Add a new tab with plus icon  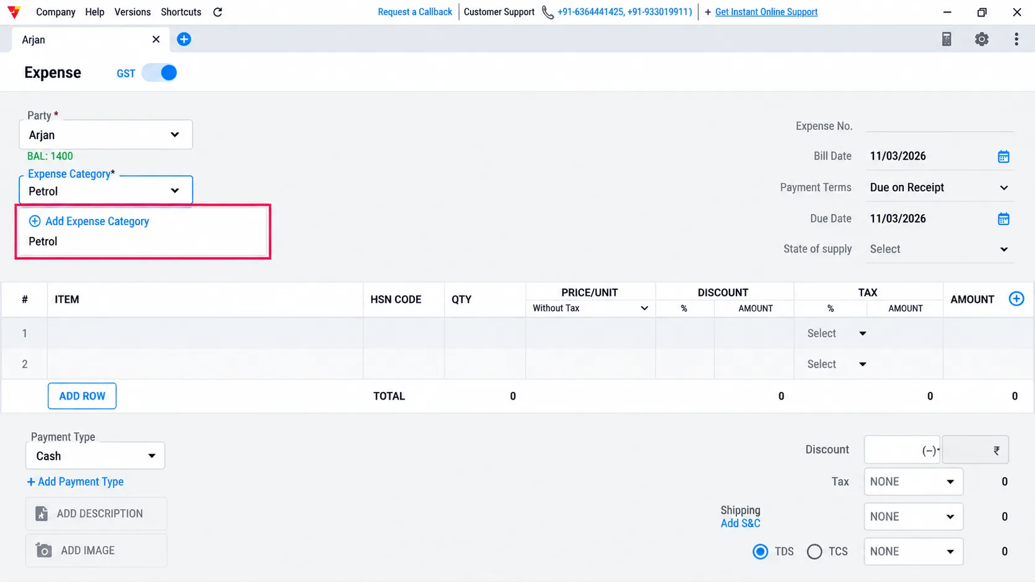[x=184, y=40]
